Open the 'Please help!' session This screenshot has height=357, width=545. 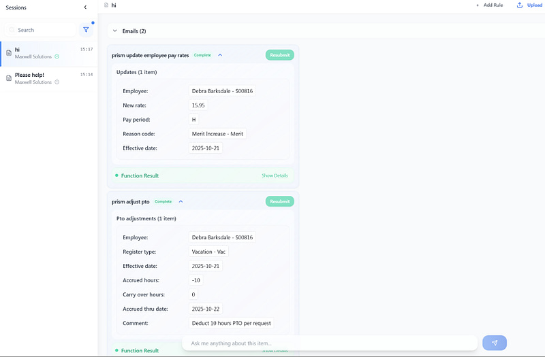point(48,78)
